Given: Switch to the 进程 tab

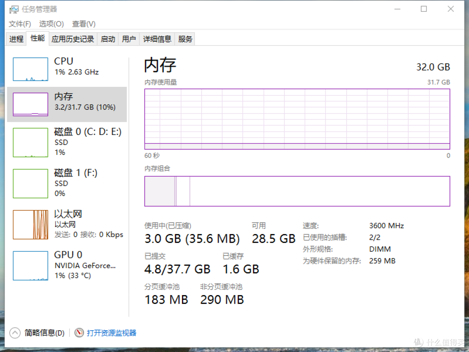Looking at the screenshot, I should pyautogui.click(x=16, y=39).
